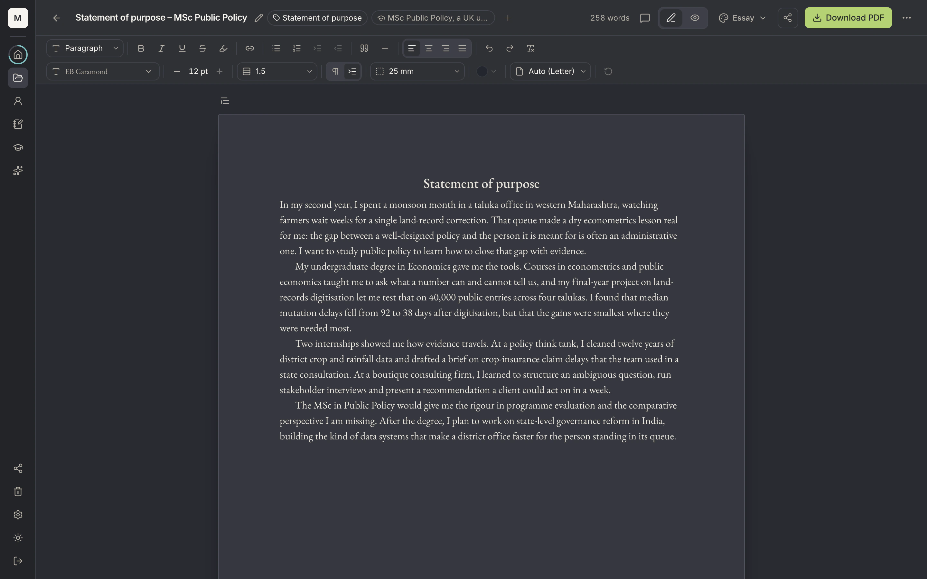Go back with the arrow icon
This screenshot has width=927, height=579.
[57, 18]
